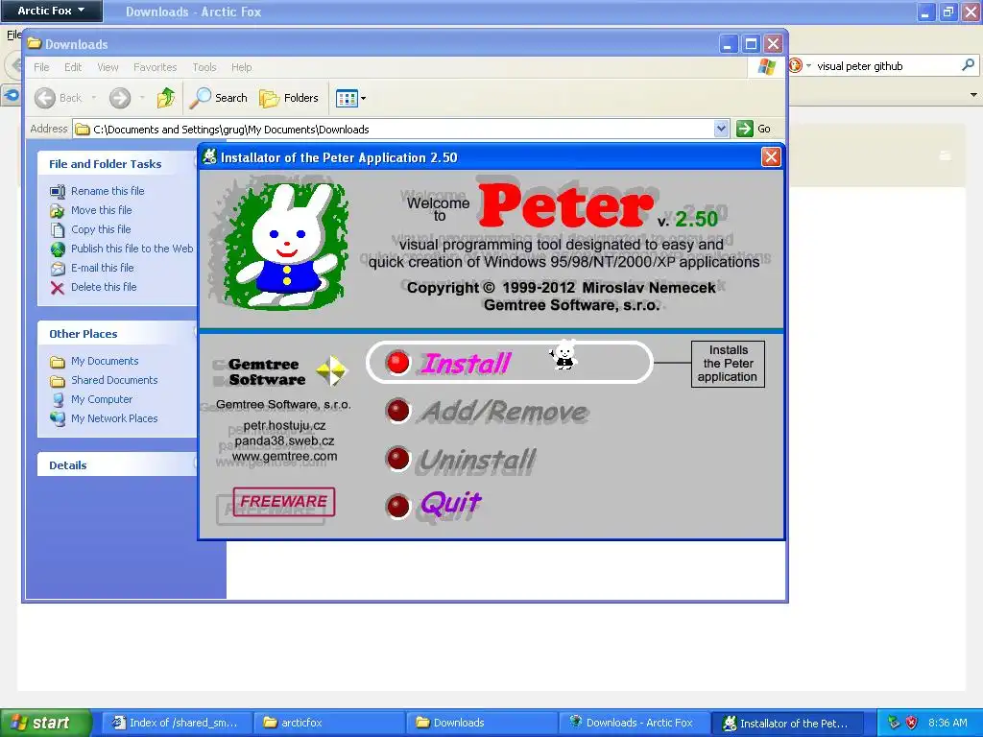Click the Start button
983x737 pixels.
(45, 723)
